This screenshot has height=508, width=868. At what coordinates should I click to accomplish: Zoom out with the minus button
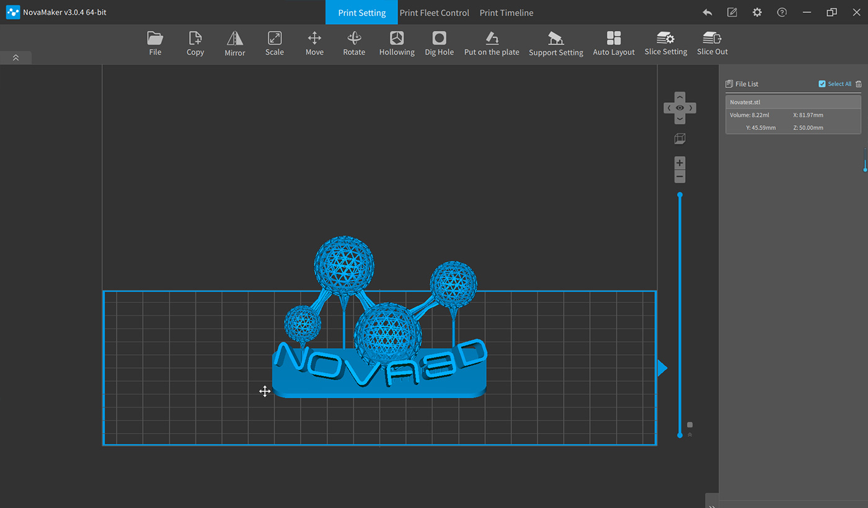[x=680, y=177]
